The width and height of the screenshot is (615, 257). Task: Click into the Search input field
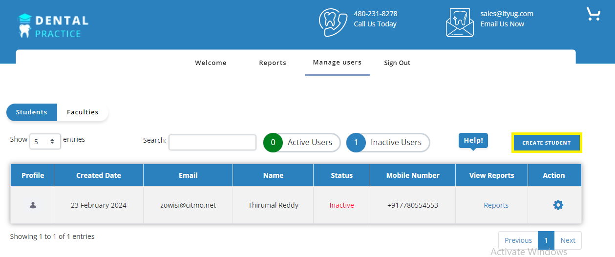click(212, 142)
